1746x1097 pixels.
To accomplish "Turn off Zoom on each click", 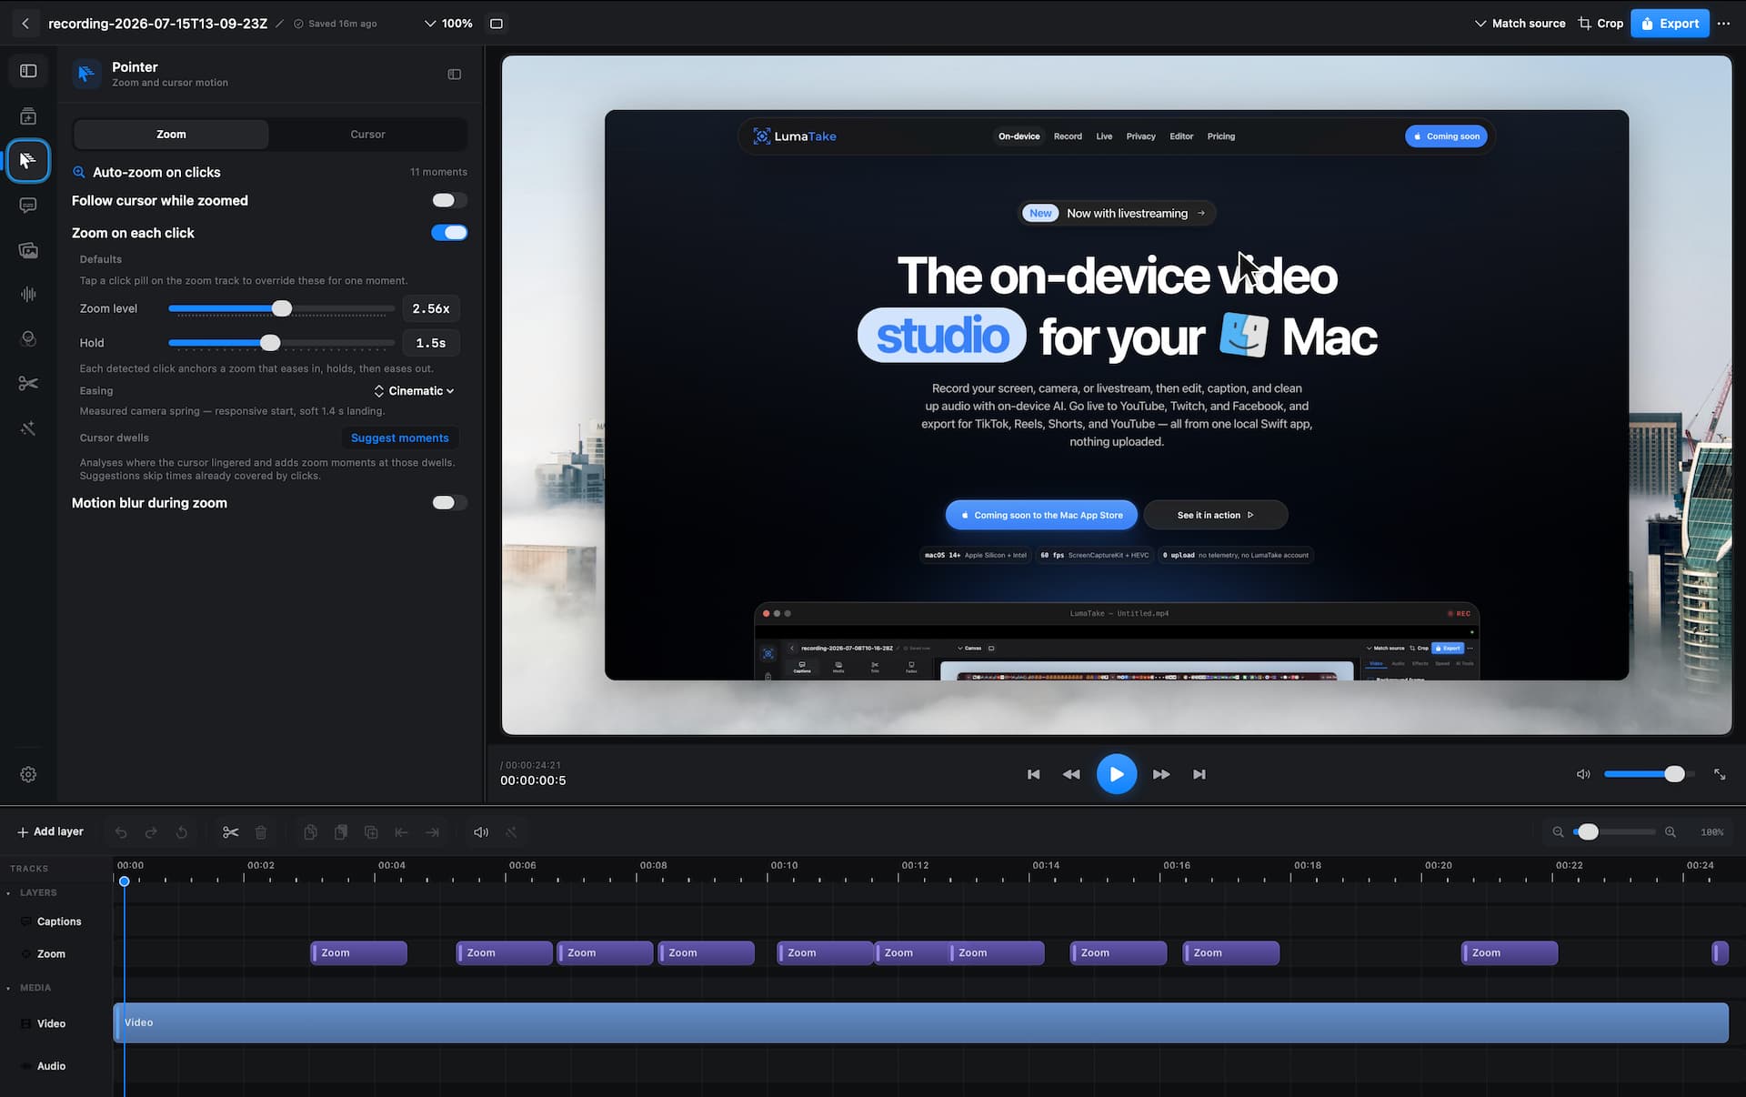I will click(x=449, y=233).
